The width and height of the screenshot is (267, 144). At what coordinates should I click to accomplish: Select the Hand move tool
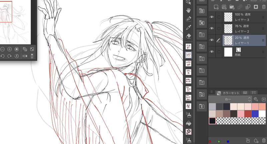(189, 10)
